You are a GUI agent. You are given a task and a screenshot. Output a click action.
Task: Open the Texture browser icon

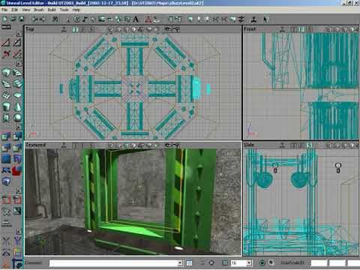coord(101,19)
